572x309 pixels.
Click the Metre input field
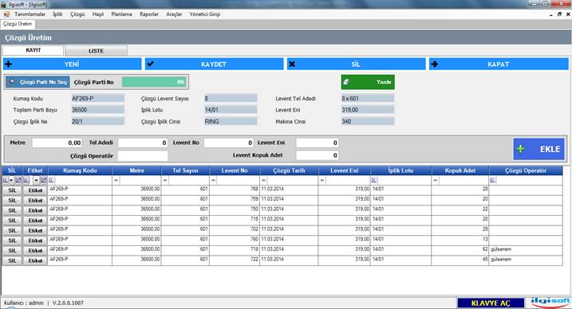pyautogui.click(x=57, y=143)
